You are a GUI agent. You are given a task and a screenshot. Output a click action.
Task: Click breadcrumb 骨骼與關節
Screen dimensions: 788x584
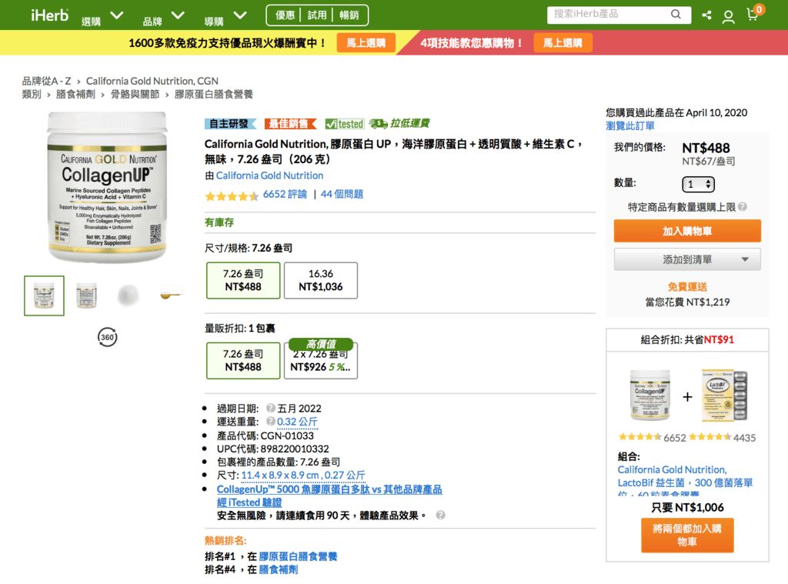[135, 94]
